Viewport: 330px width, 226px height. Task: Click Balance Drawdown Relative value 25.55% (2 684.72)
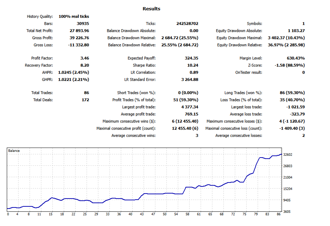pos(180,45)
